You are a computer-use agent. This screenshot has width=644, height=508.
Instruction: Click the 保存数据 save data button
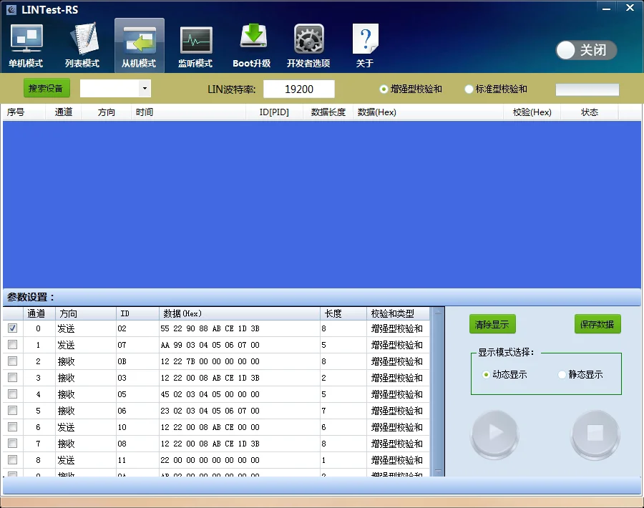(x=597, y=324)
